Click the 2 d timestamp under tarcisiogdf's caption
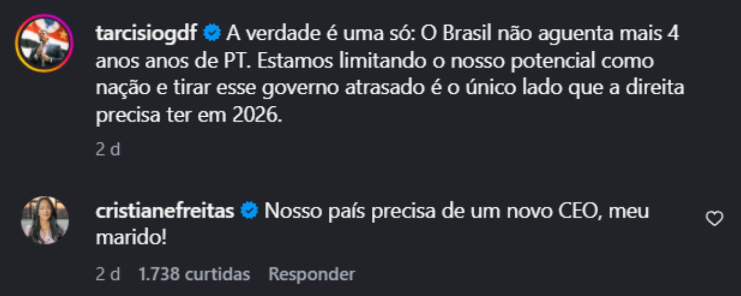The height and width of the screenshot is (296, 741). click(107, 150)
